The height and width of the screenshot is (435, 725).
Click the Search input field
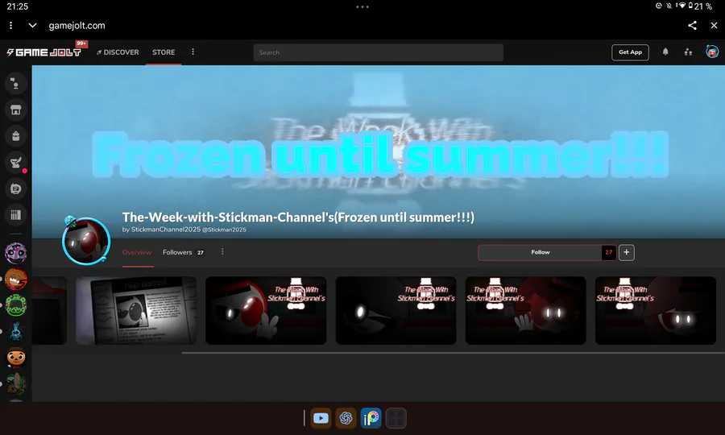click(379, 52)
